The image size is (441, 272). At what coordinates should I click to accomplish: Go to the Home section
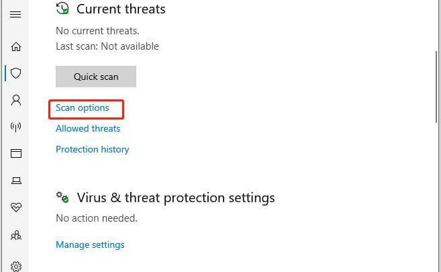(16, 46)
